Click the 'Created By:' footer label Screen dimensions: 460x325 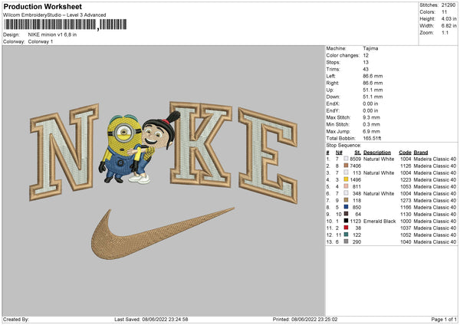[x=16, y=319]
